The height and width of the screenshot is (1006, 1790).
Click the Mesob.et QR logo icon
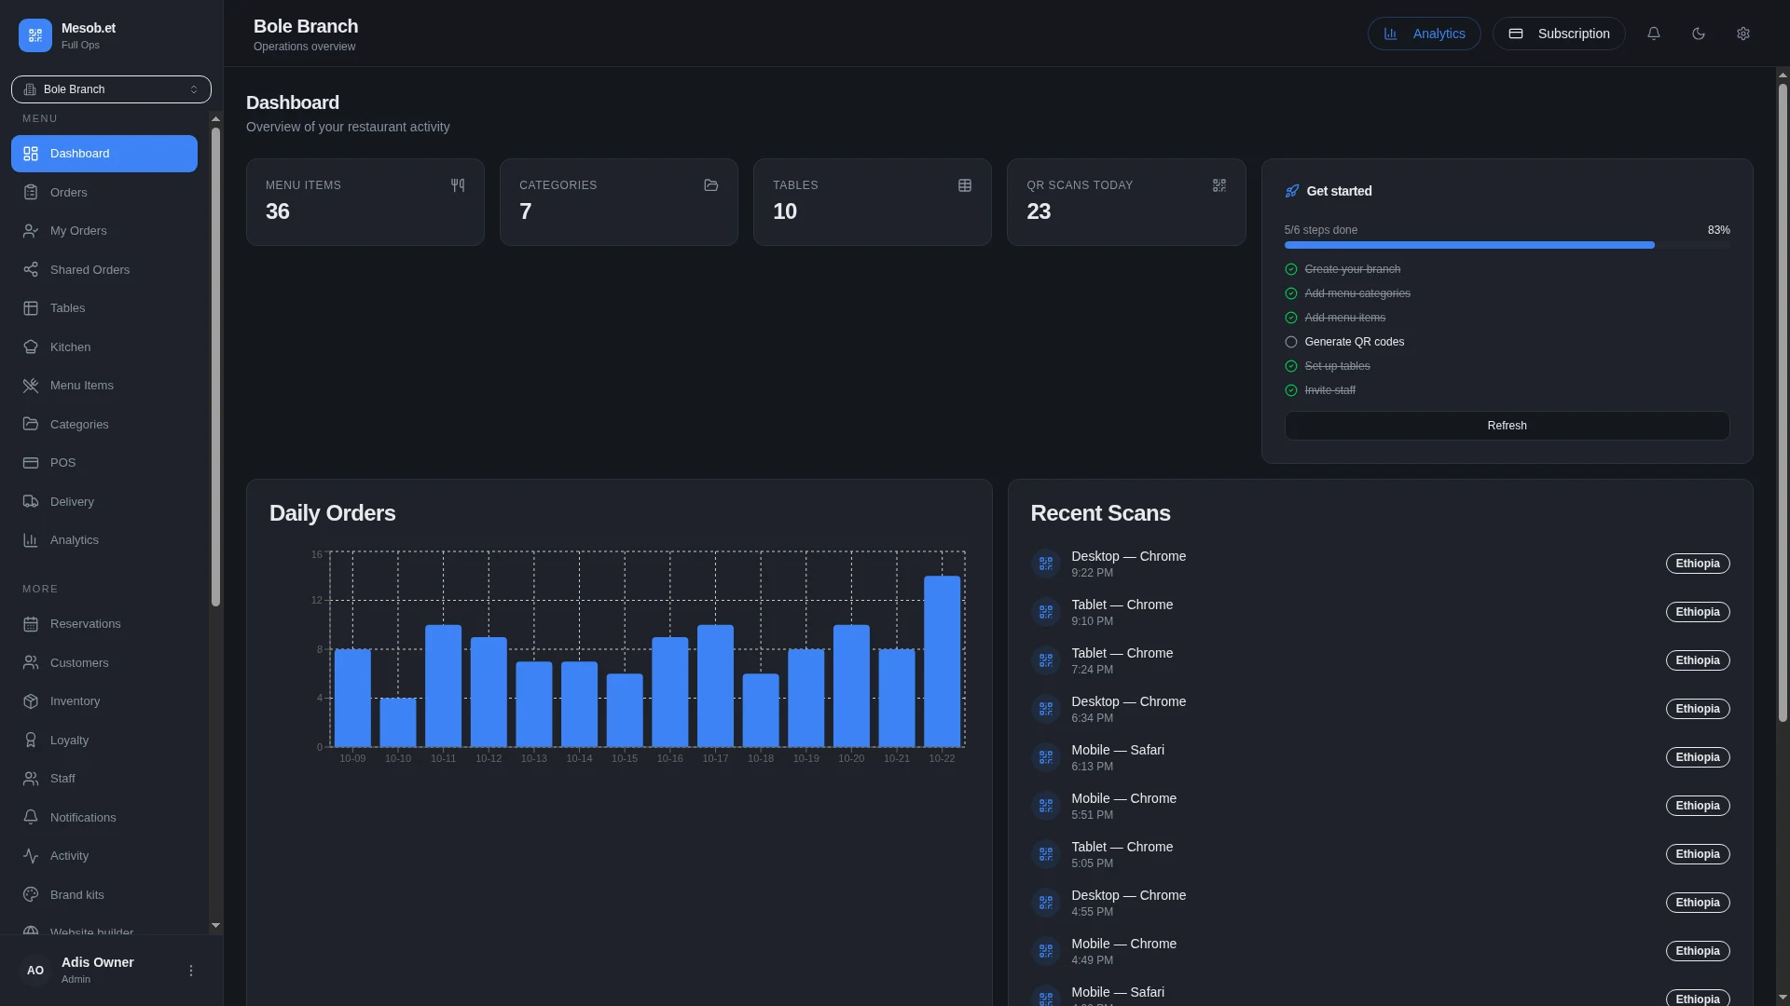click(x=35, y=35)
